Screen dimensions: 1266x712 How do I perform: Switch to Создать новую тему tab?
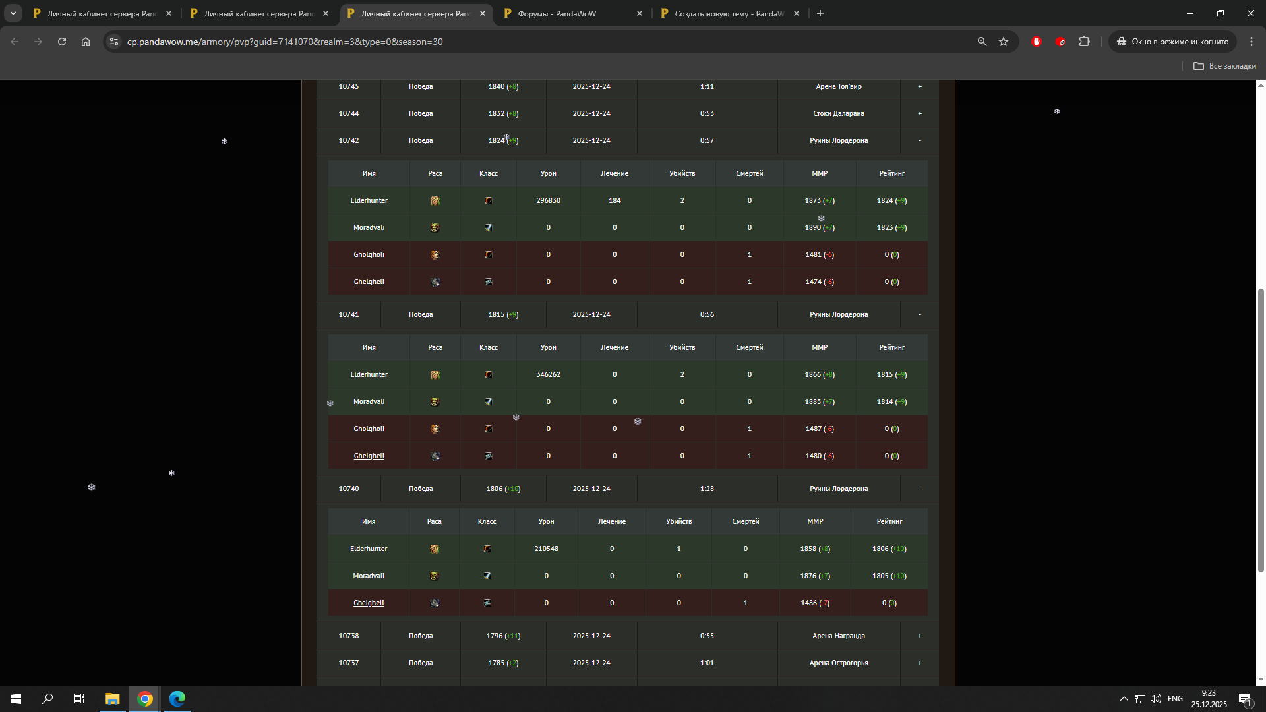point(728,13)
